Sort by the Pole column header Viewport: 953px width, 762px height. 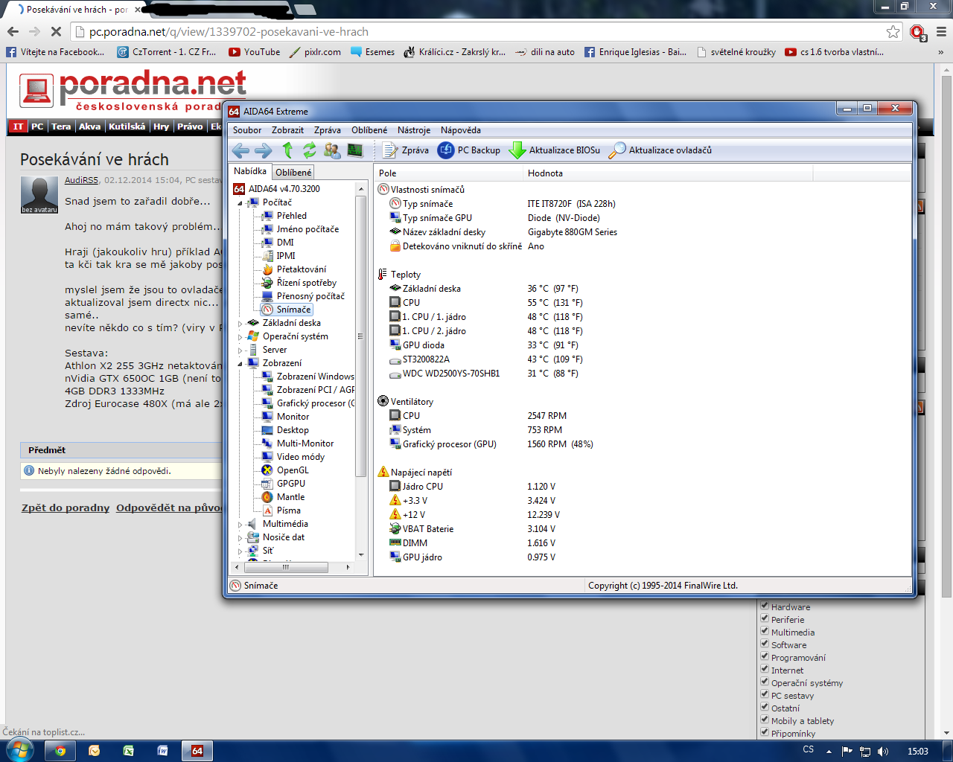(449, 173)
